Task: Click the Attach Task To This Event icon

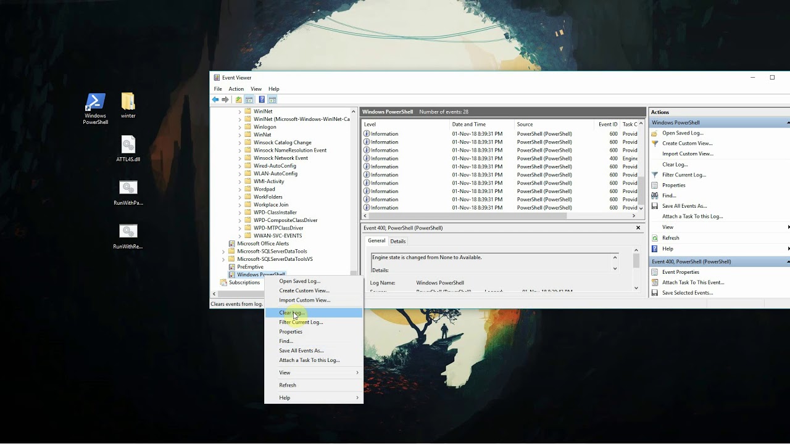Action: coord(655,282)
